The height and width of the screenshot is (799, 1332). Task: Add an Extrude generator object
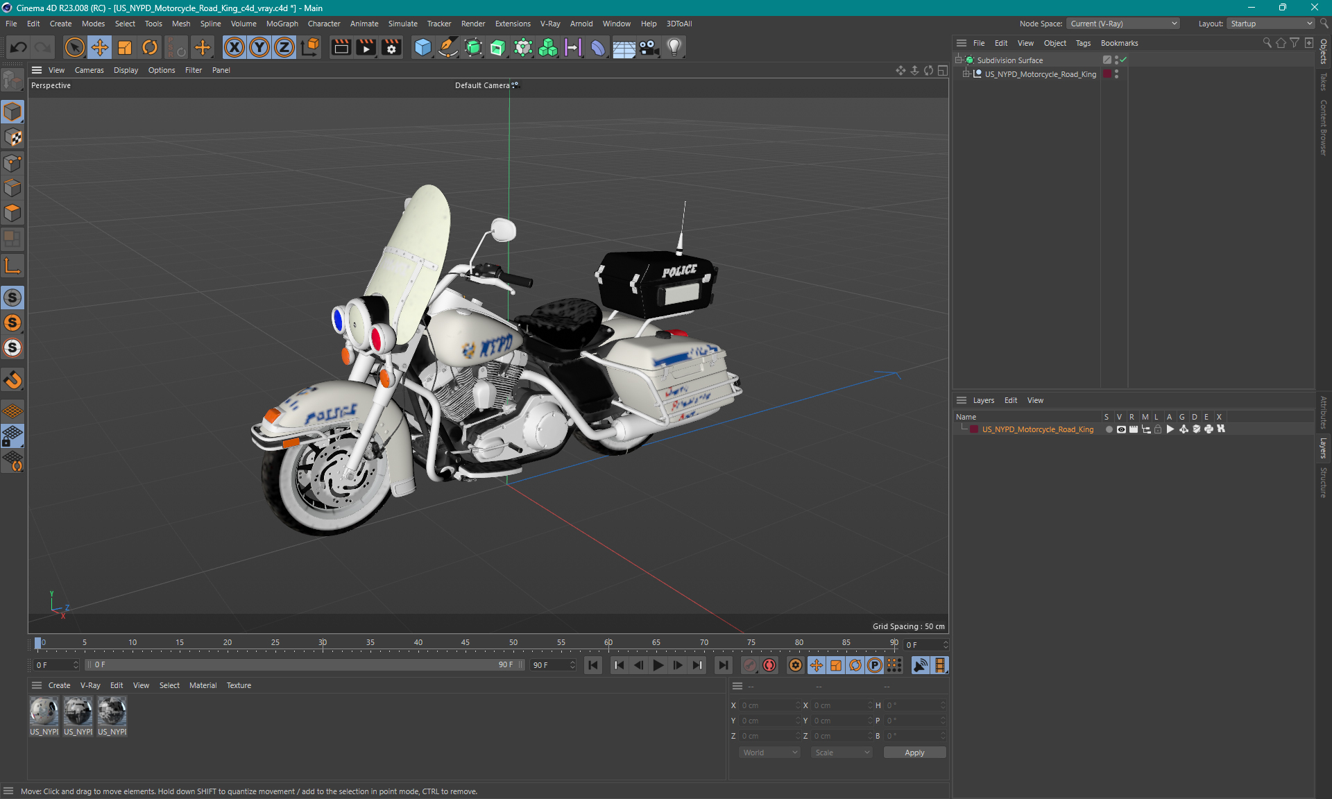point(498,47)
